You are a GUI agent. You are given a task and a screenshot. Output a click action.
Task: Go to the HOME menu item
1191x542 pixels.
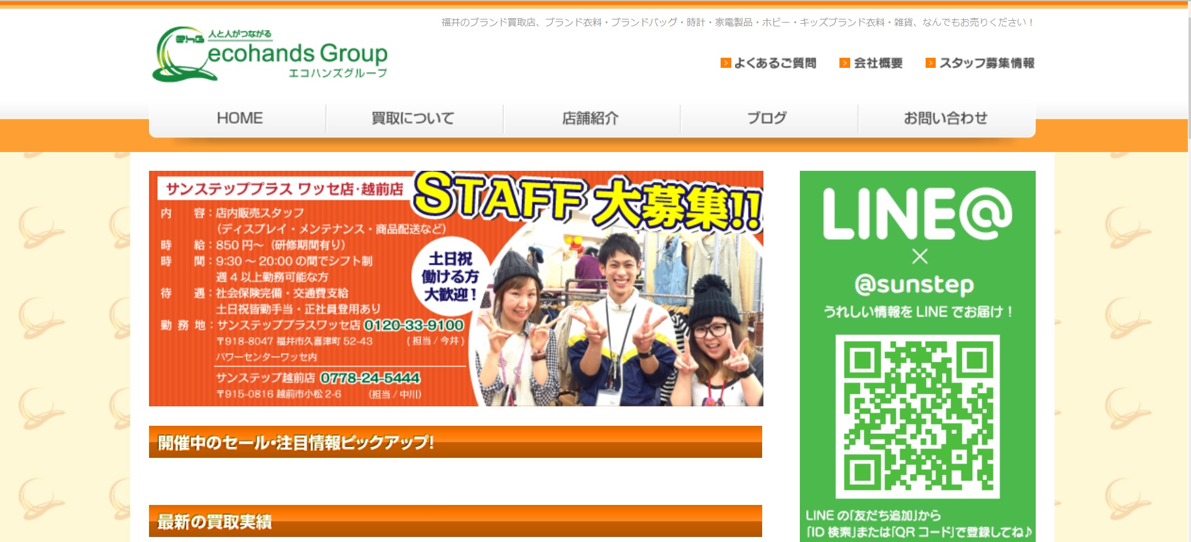coord(238,118)
